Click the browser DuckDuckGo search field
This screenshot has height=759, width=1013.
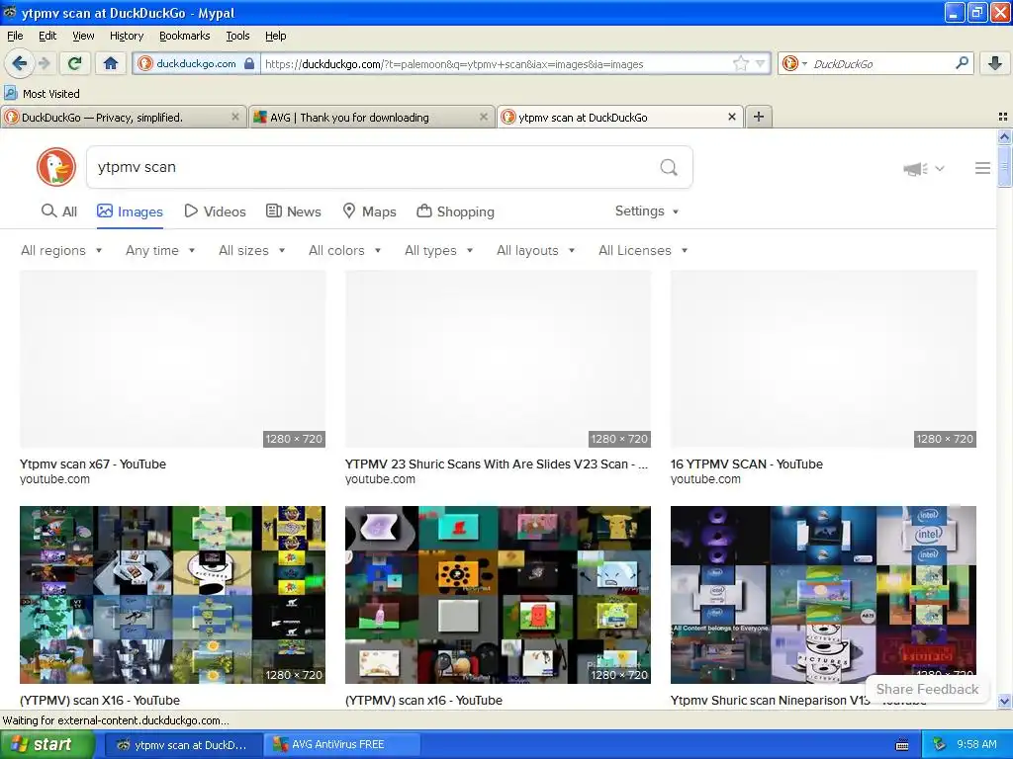point(881,64)
